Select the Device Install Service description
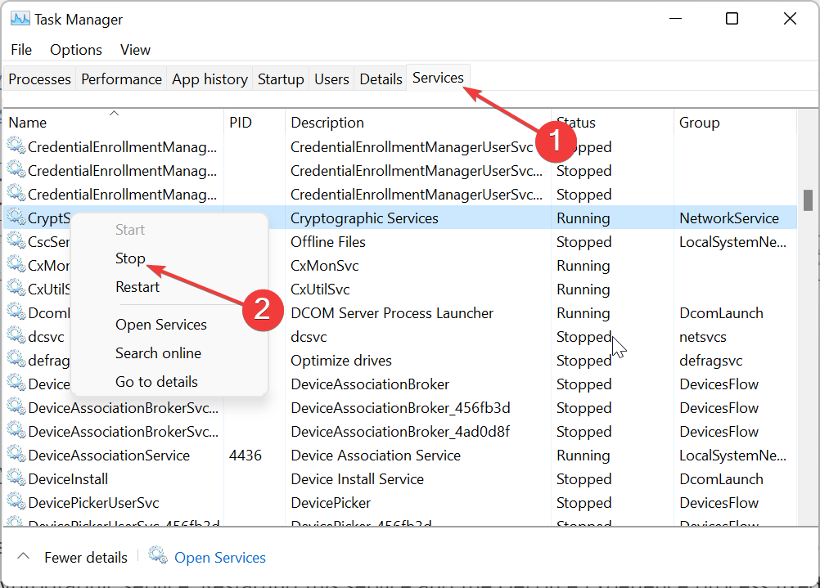Image resolution: width=820 pixels, height=588 pixels. click(357, 479)
